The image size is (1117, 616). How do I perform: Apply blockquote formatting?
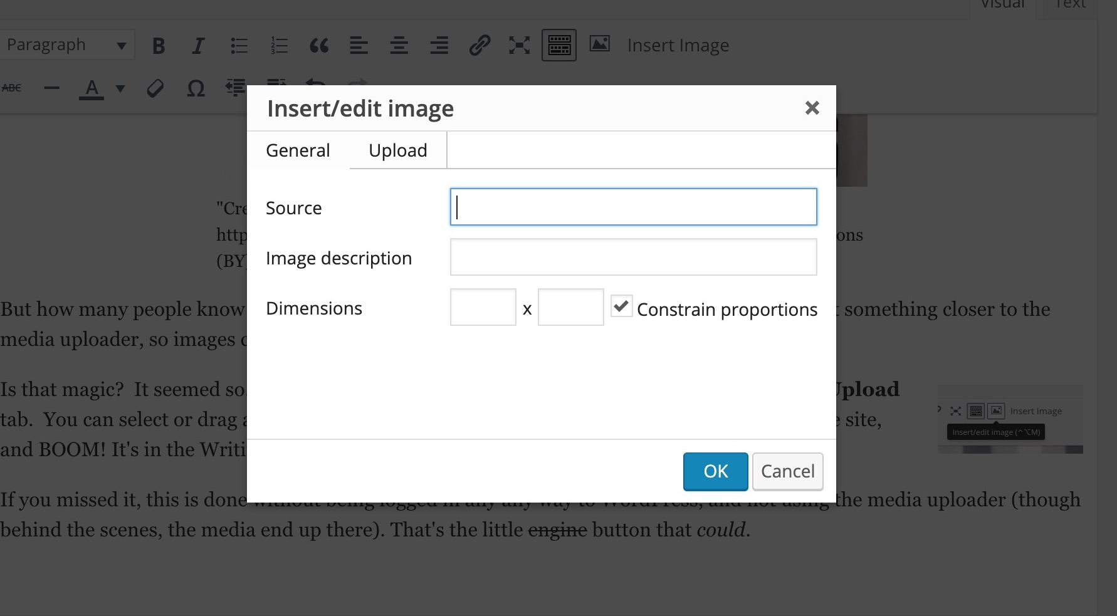[x=319, y=46]
